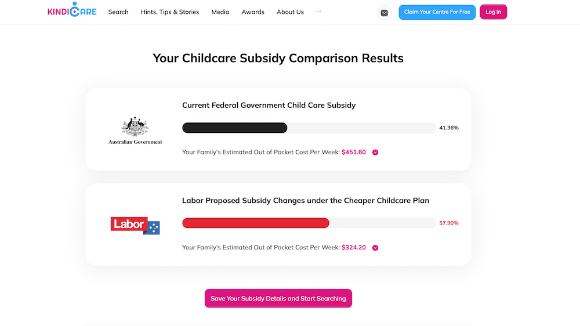This screenshot has height=326, width=580.
Task: Open the Awards page
Action: (x=253, y=12)
